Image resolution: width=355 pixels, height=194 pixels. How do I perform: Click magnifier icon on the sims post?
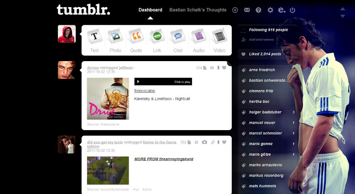[x=213, y=142]
